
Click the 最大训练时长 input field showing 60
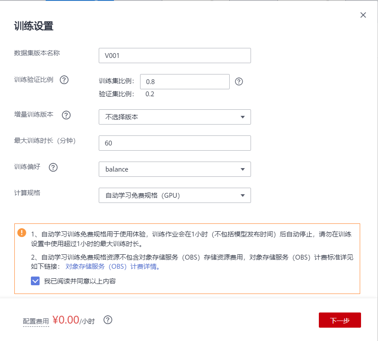click(175, 143)
